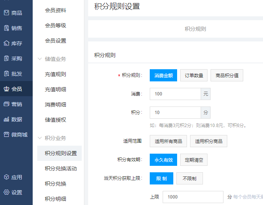263x205 pixels.
Task: Click the 适用积分商品 button
Action: point(208,141)
